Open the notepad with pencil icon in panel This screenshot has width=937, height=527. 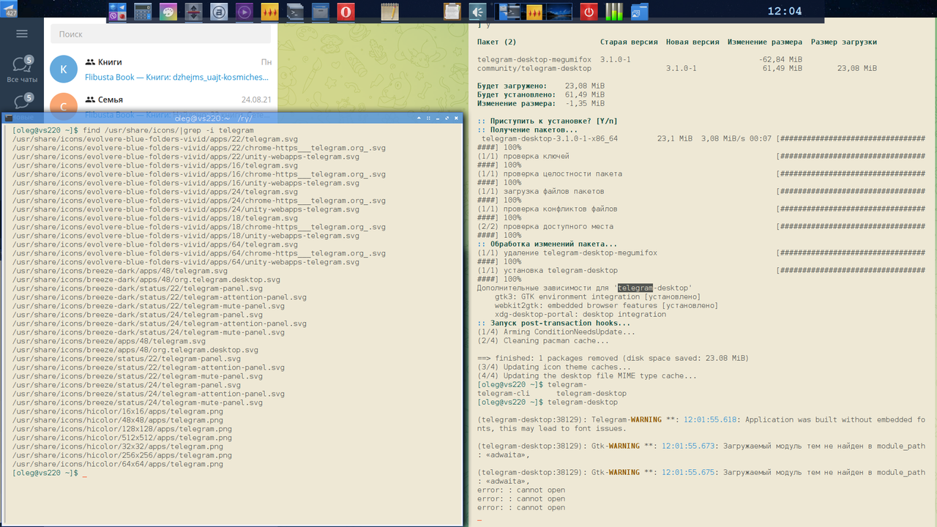(x=390, y=12)
